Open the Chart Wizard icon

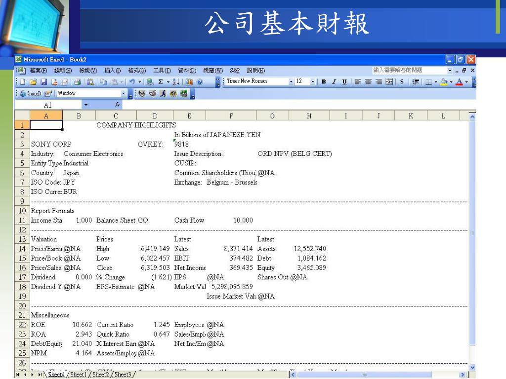coord(189,82)
